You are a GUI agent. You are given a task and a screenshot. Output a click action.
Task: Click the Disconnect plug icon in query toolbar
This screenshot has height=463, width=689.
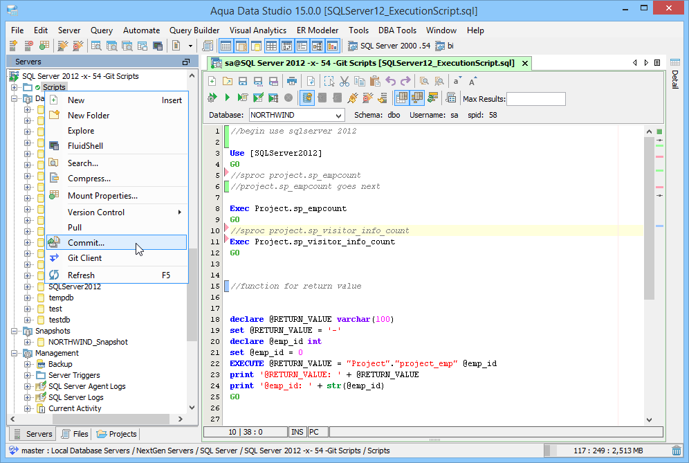[367, 98]
